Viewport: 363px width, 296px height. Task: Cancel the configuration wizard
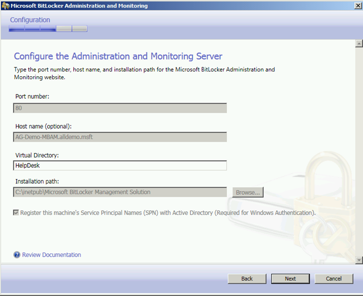[334, 279]
